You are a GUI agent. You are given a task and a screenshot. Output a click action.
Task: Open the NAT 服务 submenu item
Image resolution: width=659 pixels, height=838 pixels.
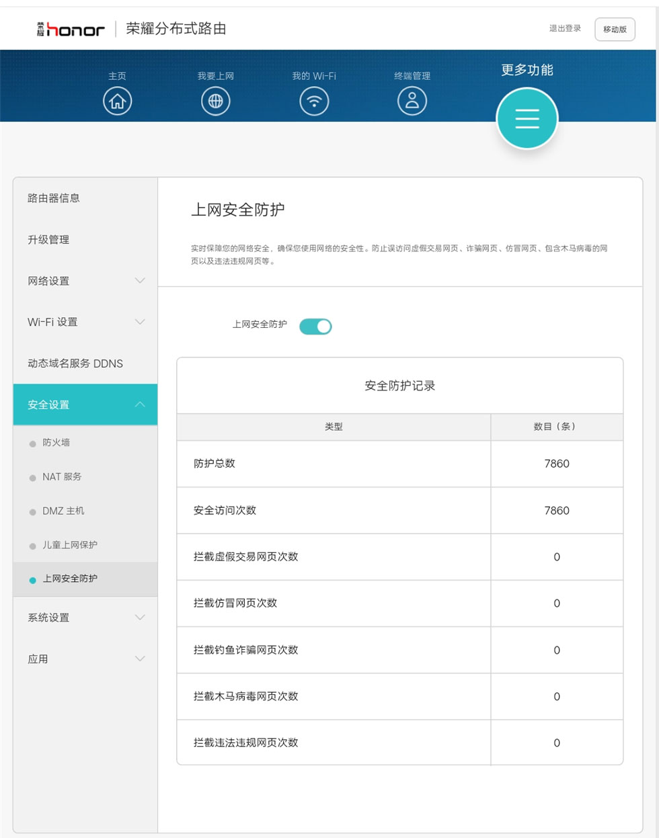[x=62, y=477]
